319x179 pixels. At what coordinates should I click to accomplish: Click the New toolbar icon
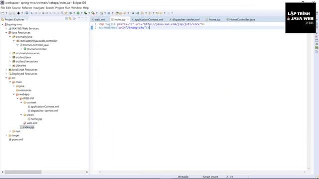3,13
